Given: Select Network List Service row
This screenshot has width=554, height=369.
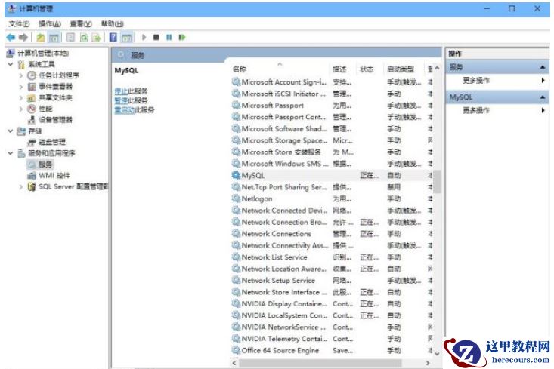Looking at the screenshot, I should [332, 257].
